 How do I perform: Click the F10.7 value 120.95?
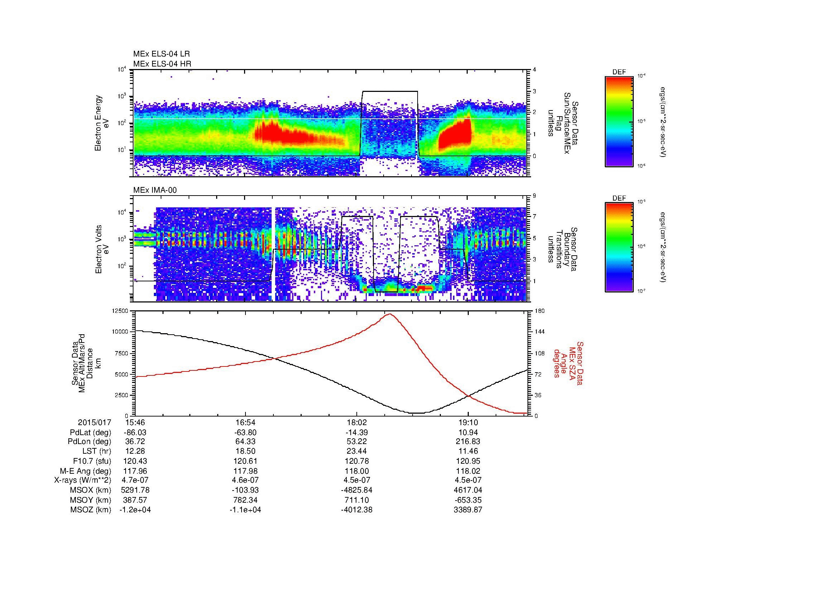point(468,461)
